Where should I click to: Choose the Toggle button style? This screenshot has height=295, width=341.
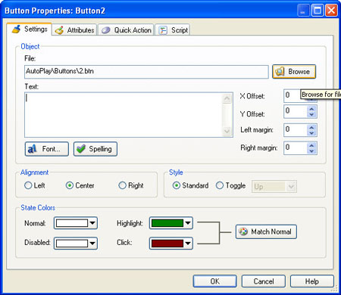[231, 185]
